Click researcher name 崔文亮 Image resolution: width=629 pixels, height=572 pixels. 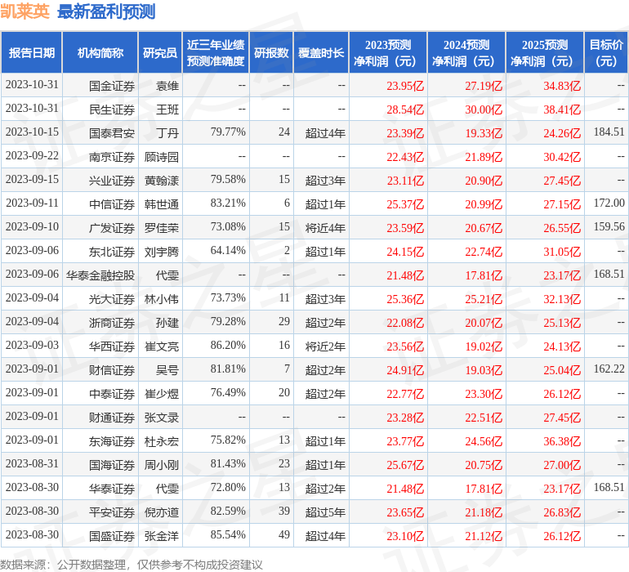(x=162, y=346)
